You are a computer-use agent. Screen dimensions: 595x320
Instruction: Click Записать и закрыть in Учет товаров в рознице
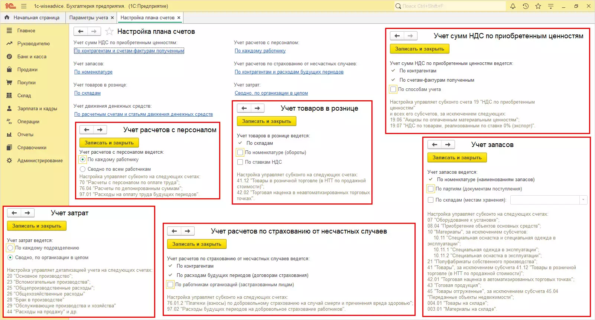(x=266, y=121)
